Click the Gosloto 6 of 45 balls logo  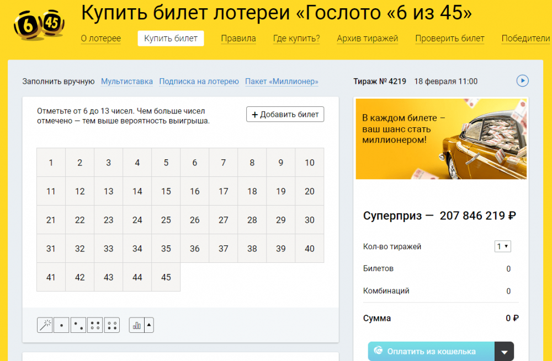[x=39, y=25]
